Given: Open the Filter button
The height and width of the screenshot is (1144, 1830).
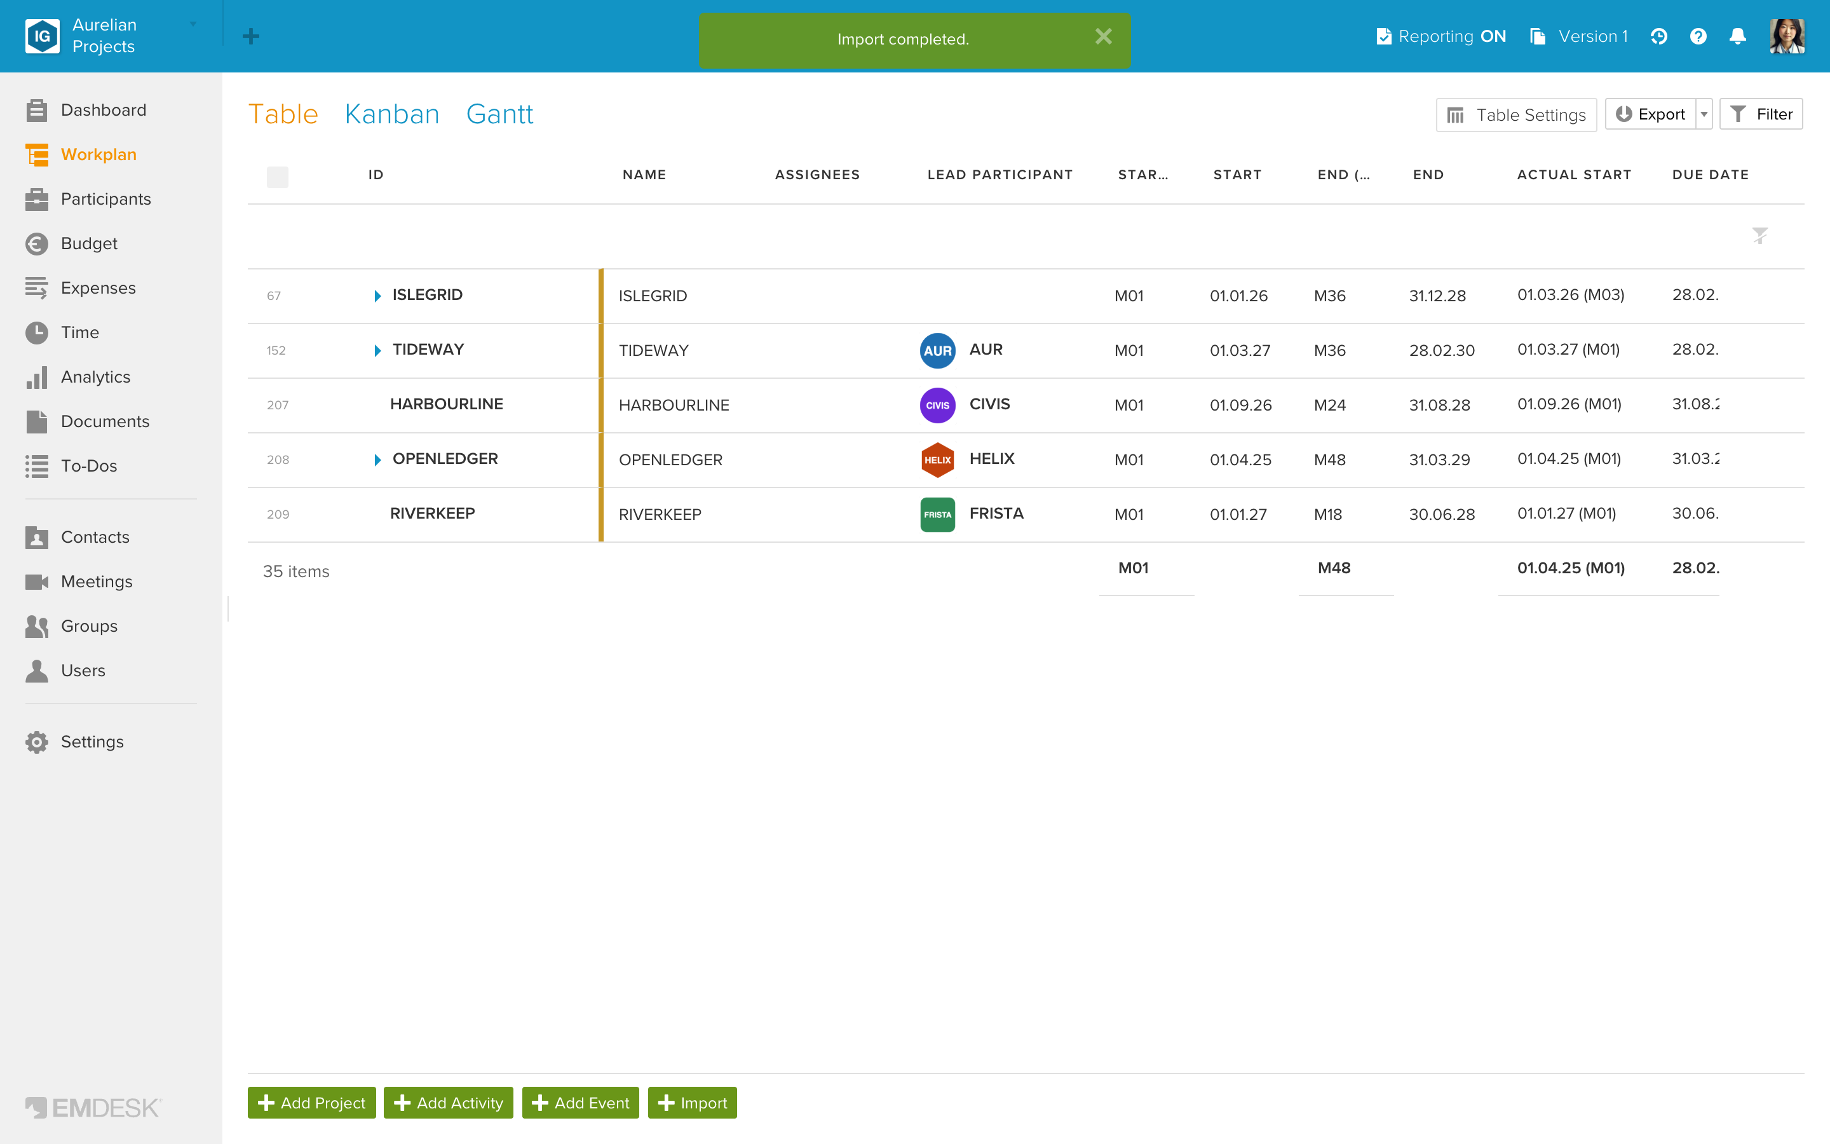Looking at the screenshot, I should pos(1761,114).
